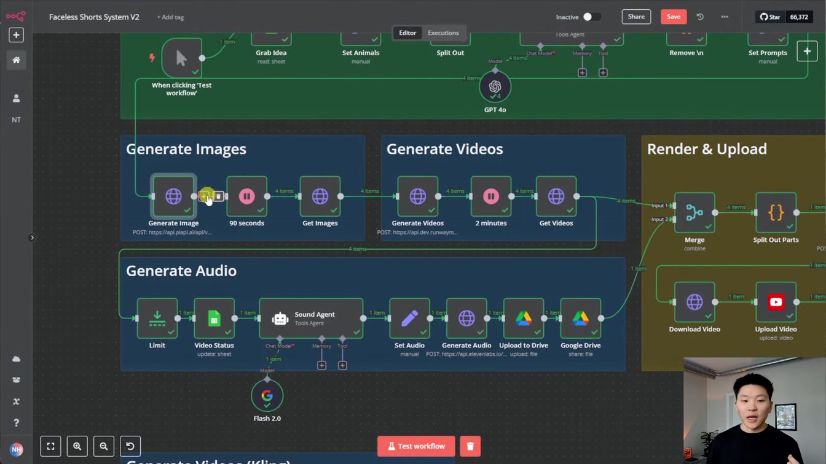The width and height of the screenshot is (826, 464).
Task: Expand the left sidebar
Action: (x=32, y=238)
